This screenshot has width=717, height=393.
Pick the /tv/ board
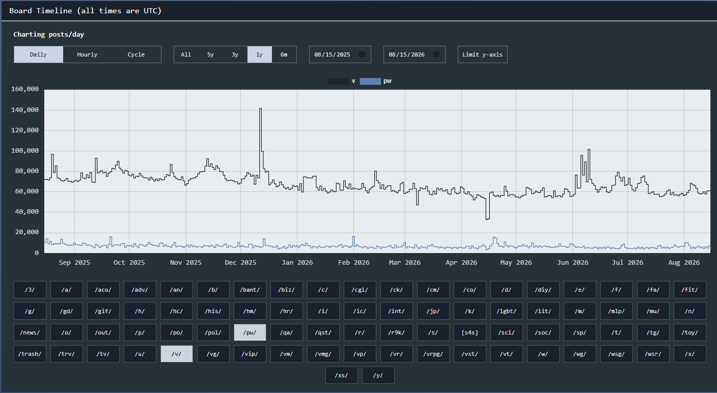pos(103,354)
